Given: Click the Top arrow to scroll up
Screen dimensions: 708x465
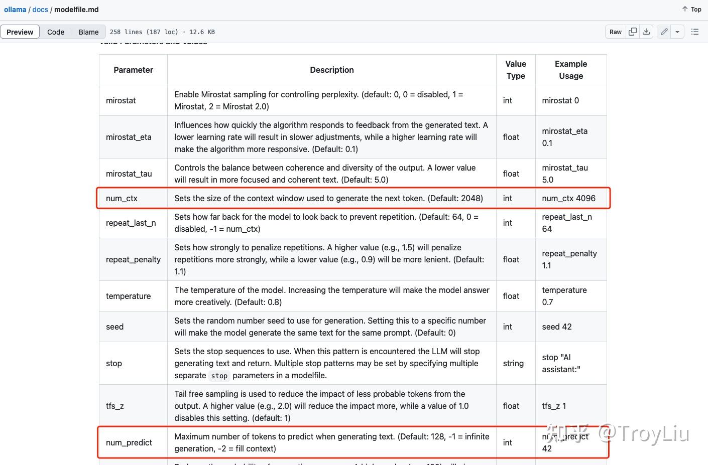Looking at the screenshot, I should click(x=691, y=9).
